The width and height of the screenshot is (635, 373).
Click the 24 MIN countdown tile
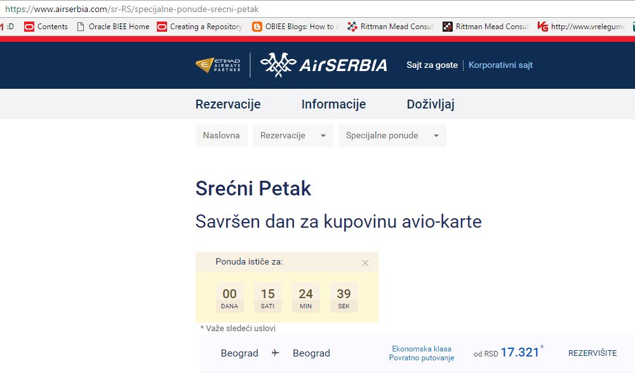306,298
